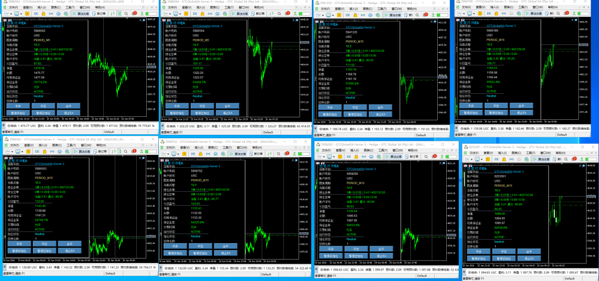Click IDE icon in account 5986562 window
Image resolution: width=599 pixels, height=281 pixels.
(x=36, y=13)
